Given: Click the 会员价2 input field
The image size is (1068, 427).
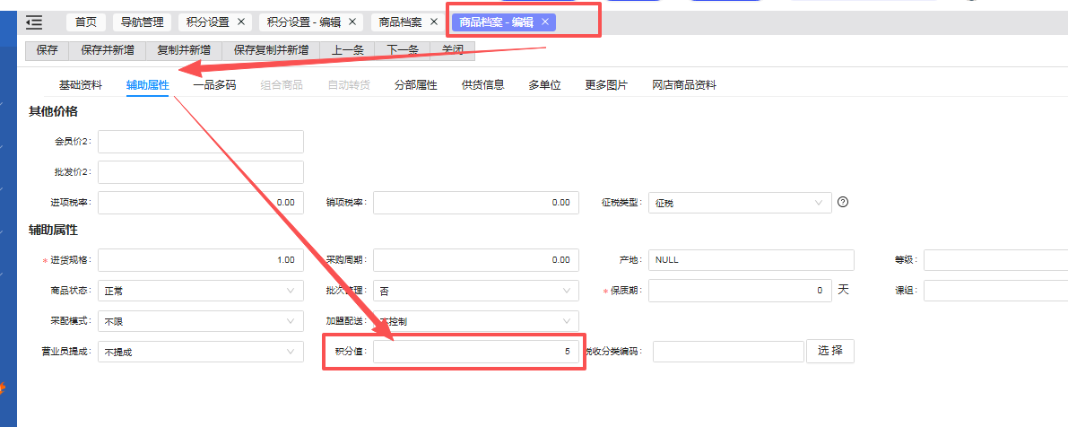Looking at the screenshot, I should 201,142.
